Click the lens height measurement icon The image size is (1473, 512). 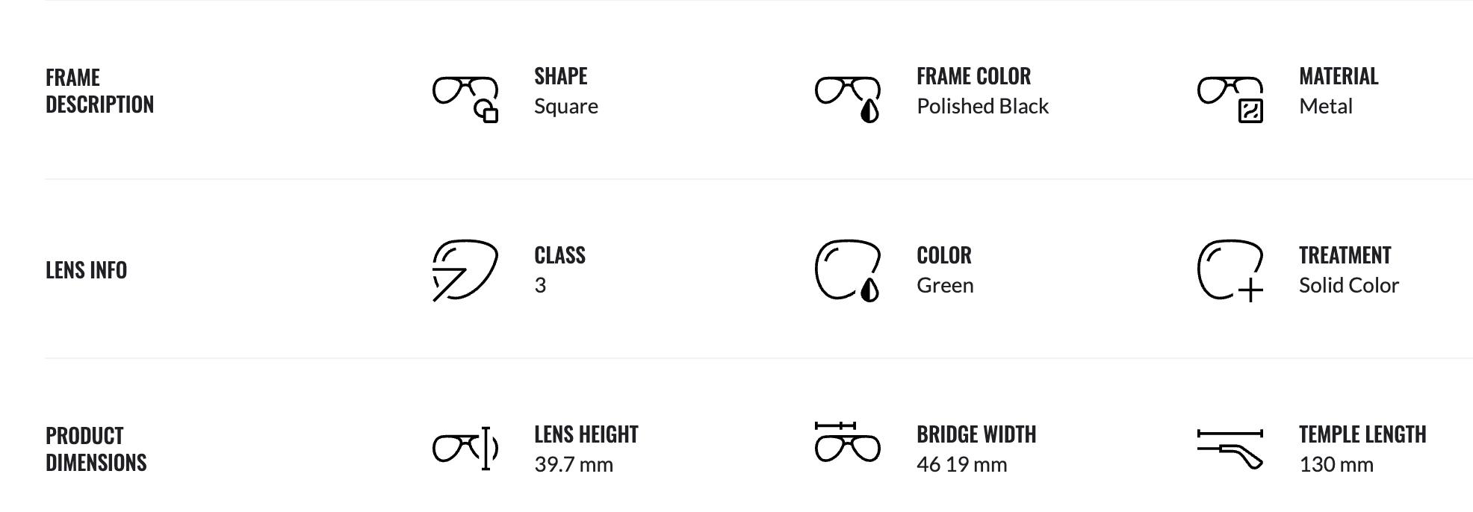tap(465, 449)
